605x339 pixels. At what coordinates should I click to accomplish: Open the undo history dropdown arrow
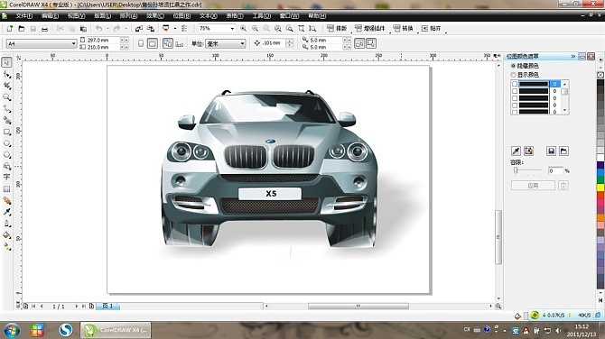click(x=107, y=29)
